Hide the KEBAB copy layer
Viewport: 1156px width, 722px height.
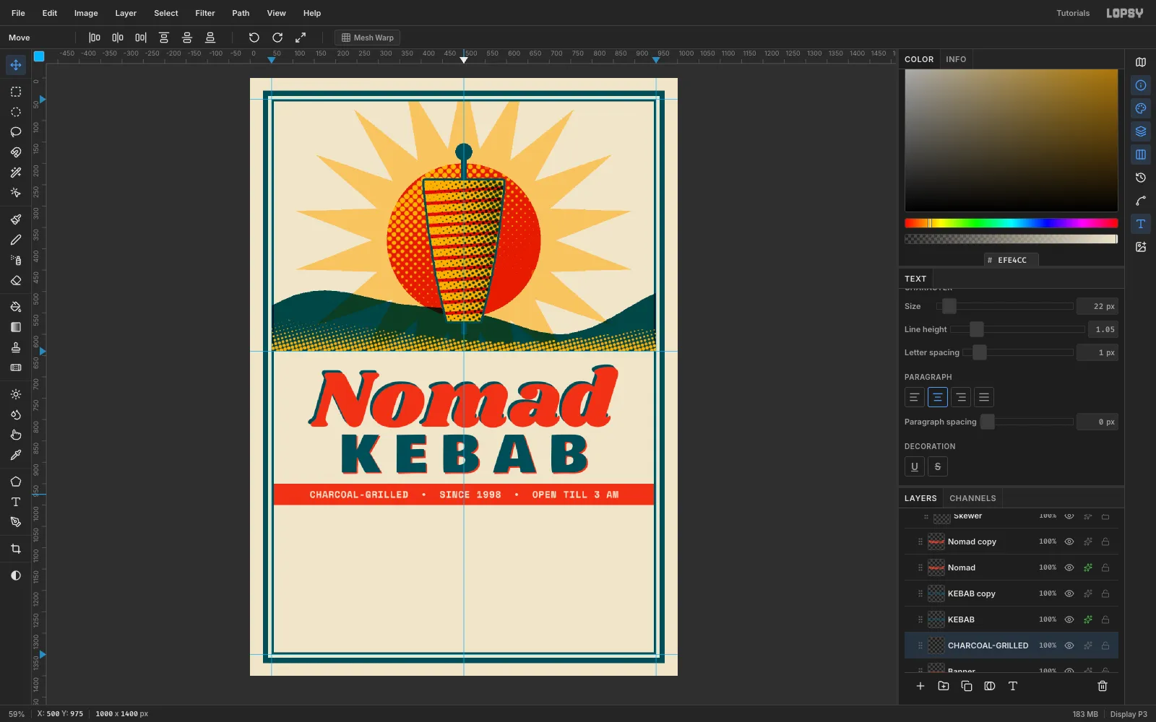(1069, 593)
